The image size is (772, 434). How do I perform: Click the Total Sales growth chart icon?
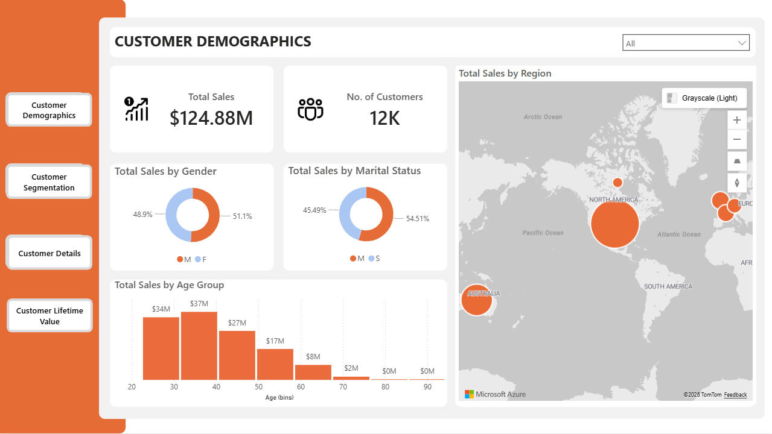click(x=136, y=109)
